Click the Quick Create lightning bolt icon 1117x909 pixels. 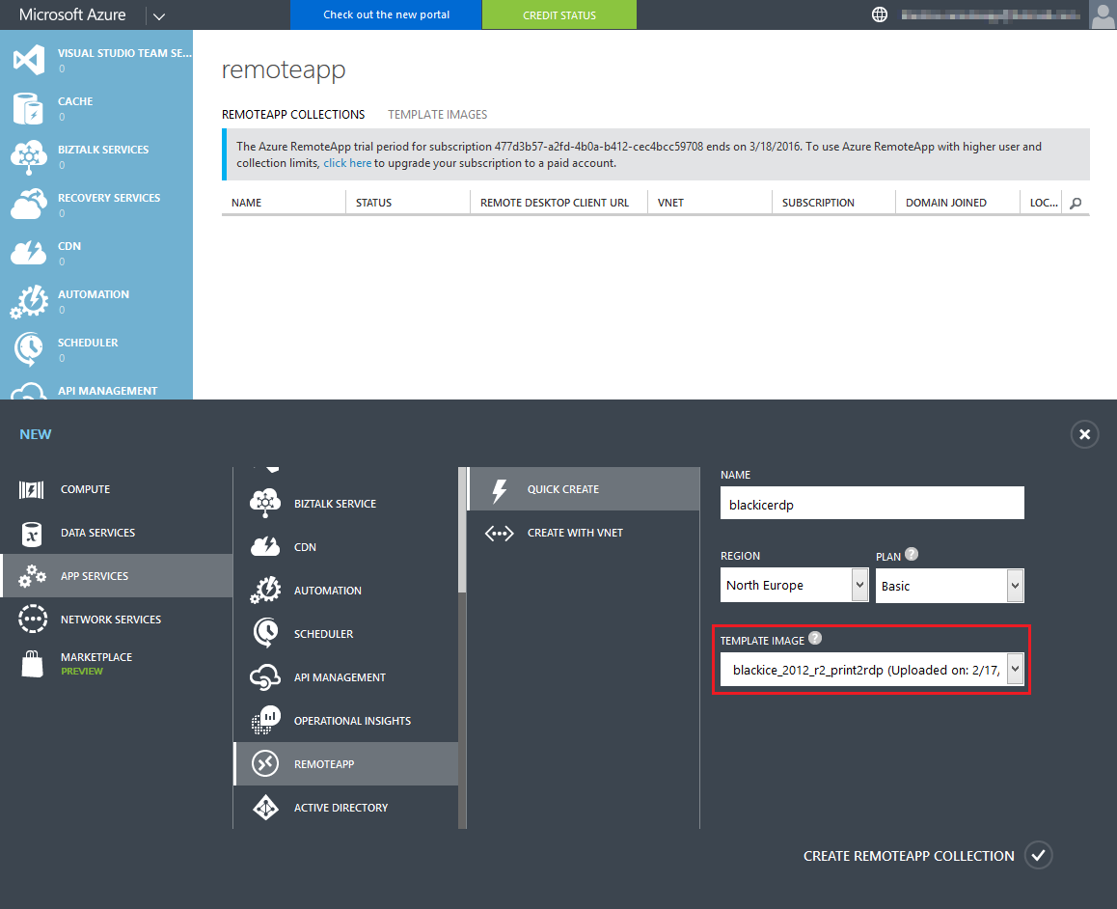500,490
